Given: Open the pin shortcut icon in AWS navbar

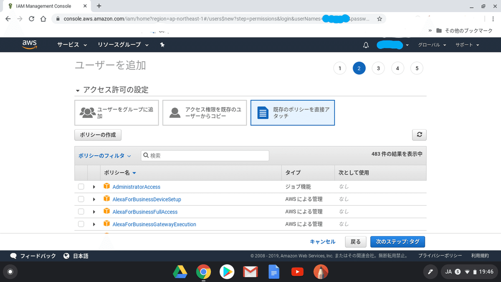Looking at the screenshot, I should pos(162,45).
